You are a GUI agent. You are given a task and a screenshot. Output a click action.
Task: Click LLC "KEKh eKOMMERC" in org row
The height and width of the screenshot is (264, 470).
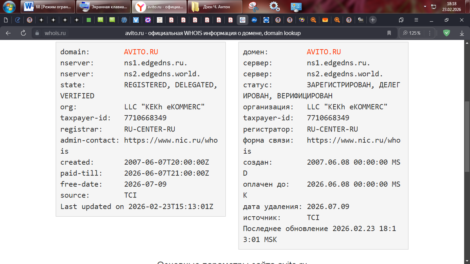[164, 107]
